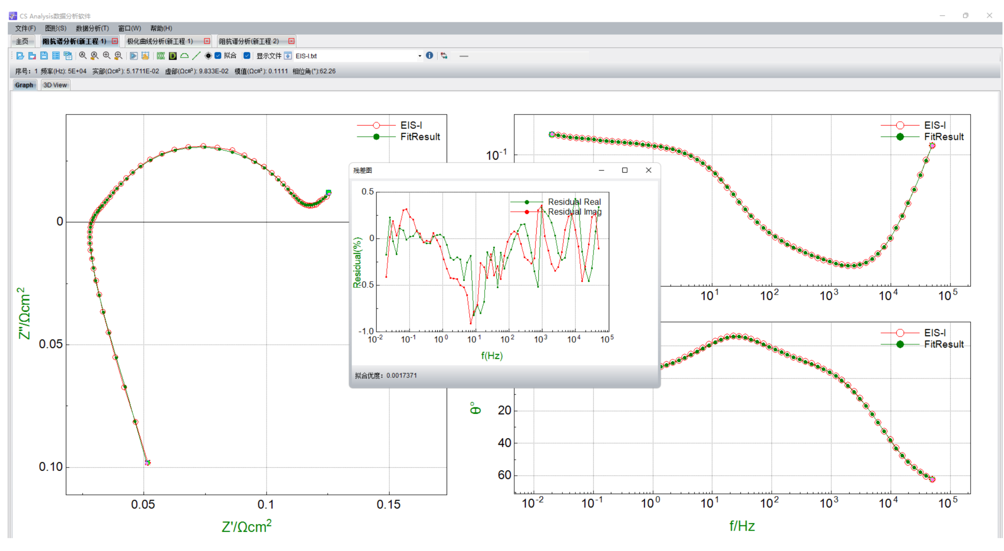Close the 极化曲线分析(新工程 1) tab

tap(207, 41)
